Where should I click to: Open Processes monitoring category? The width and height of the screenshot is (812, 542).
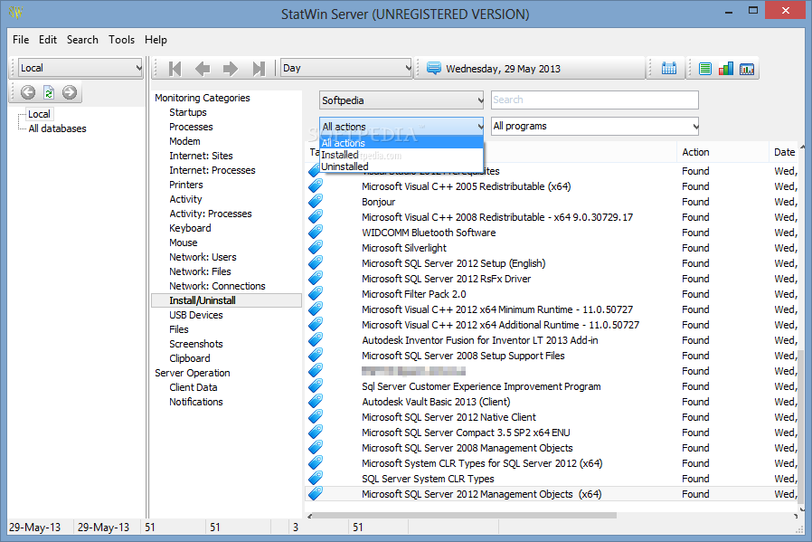pyautogui.click(x=191, y=127)
